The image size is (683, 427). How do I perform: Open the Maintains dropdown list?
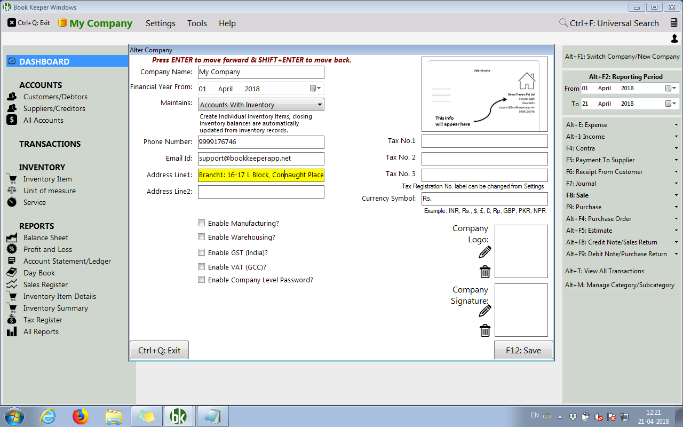pos(261,105)
